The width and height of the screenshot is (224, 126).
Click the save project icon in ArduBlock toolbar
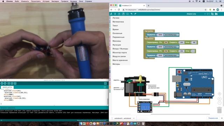click(x=123, y=14)
